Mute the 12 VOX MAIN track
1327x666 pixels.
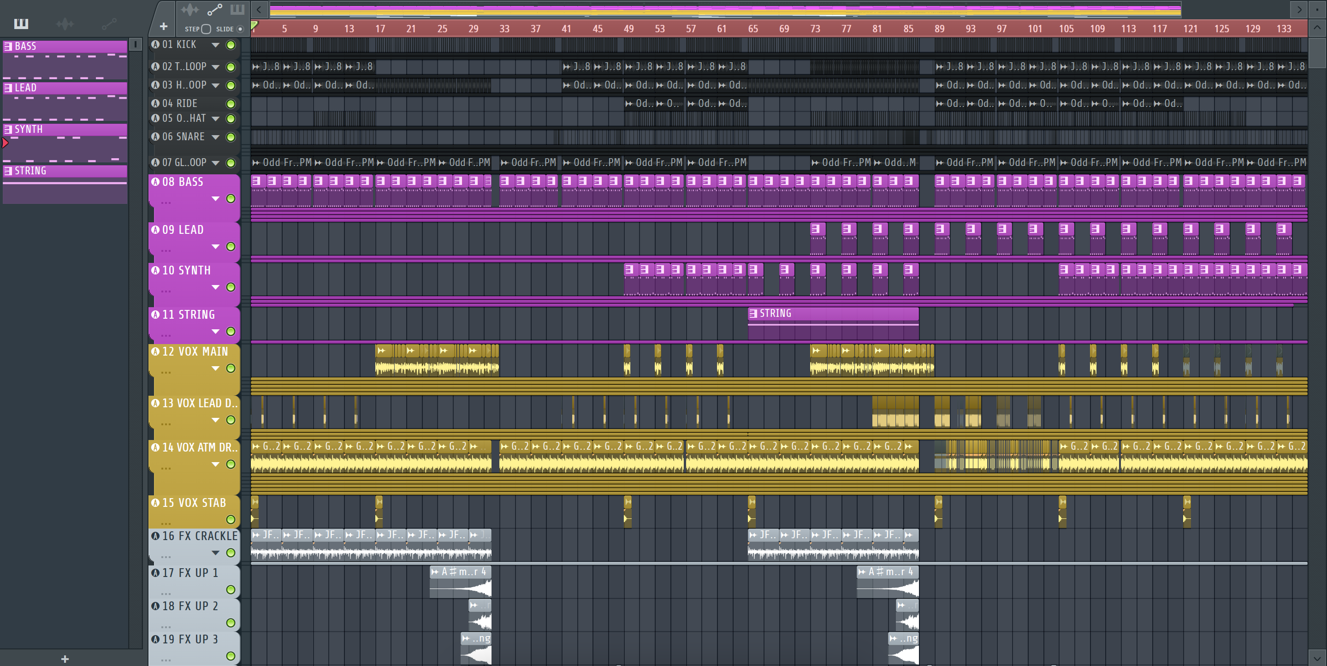231,368
